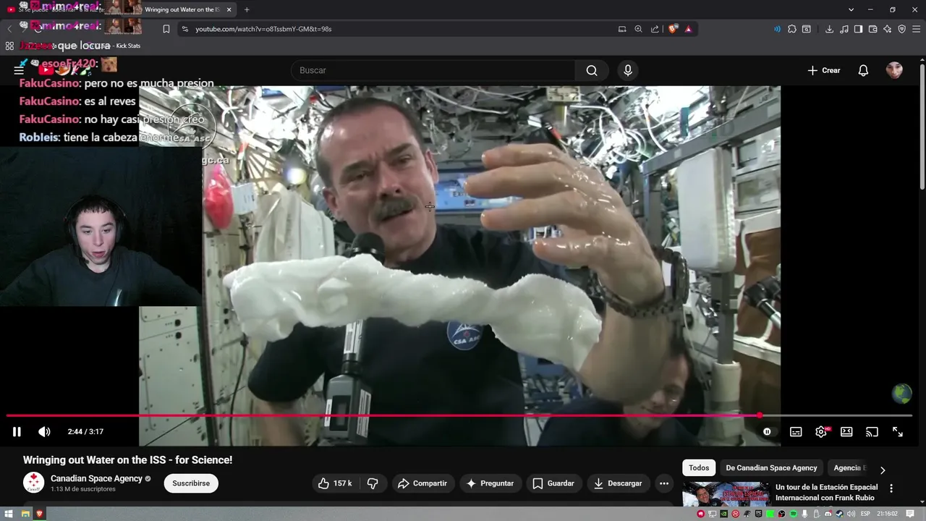This screenshot has width=926, height=521.
Task: Open Leo AI sparkle icon
Action: point(887,29)
